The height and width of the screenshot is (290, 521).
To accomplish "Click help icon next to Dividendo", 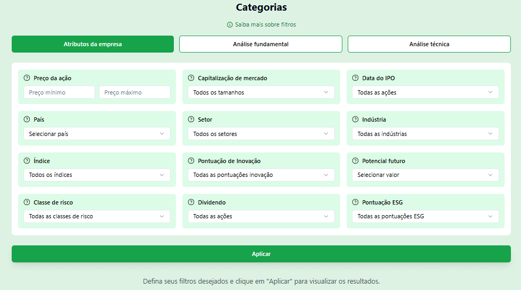I will click(x=191, y=202).
